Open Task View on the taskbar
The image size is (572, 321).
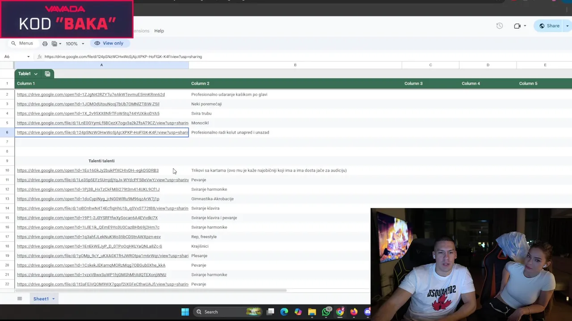click(270, 312)
